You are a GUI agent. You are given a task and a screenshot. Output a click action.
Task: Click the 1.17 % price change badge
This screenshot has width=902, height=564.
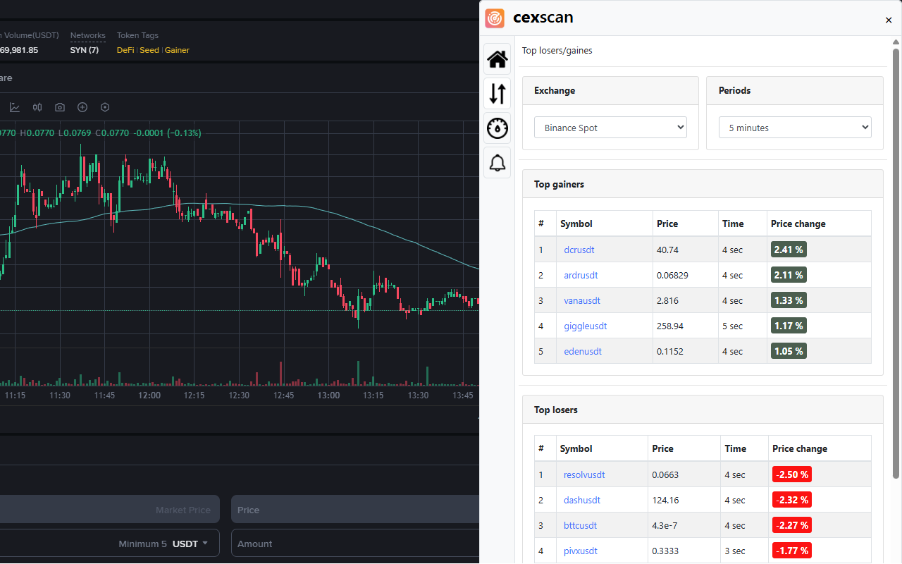pyautogui.click(x=789, y=326)
